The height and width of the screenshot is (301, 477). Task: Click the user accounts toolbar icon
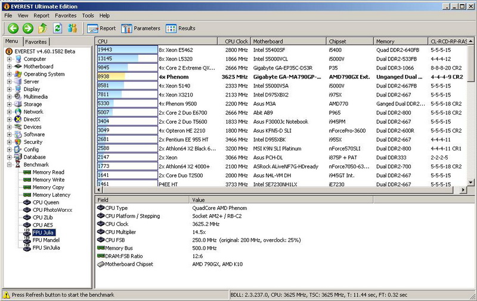coord(72,28)
